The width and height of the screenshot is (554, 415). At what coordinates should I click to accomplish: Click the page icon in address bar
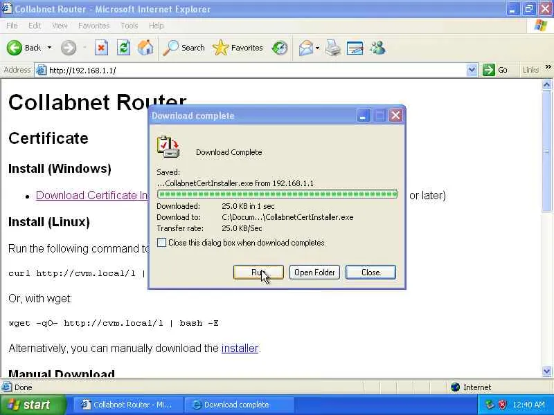[x=42, y=71]
